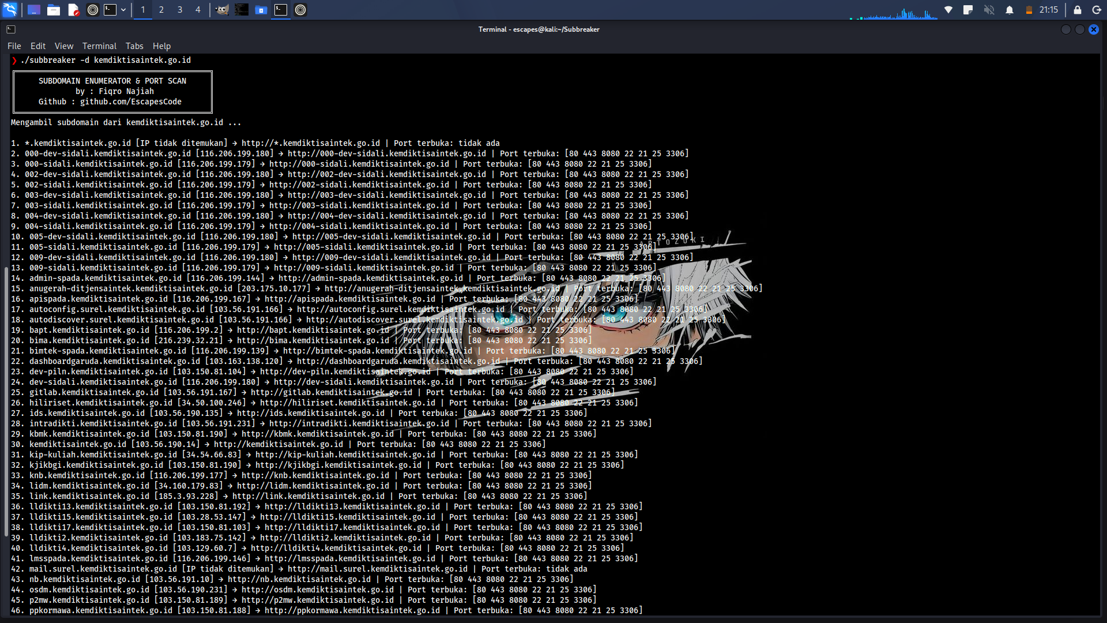Open the Tabs menu
This screenshot has width=1107, height=623.
coord(134,46)
